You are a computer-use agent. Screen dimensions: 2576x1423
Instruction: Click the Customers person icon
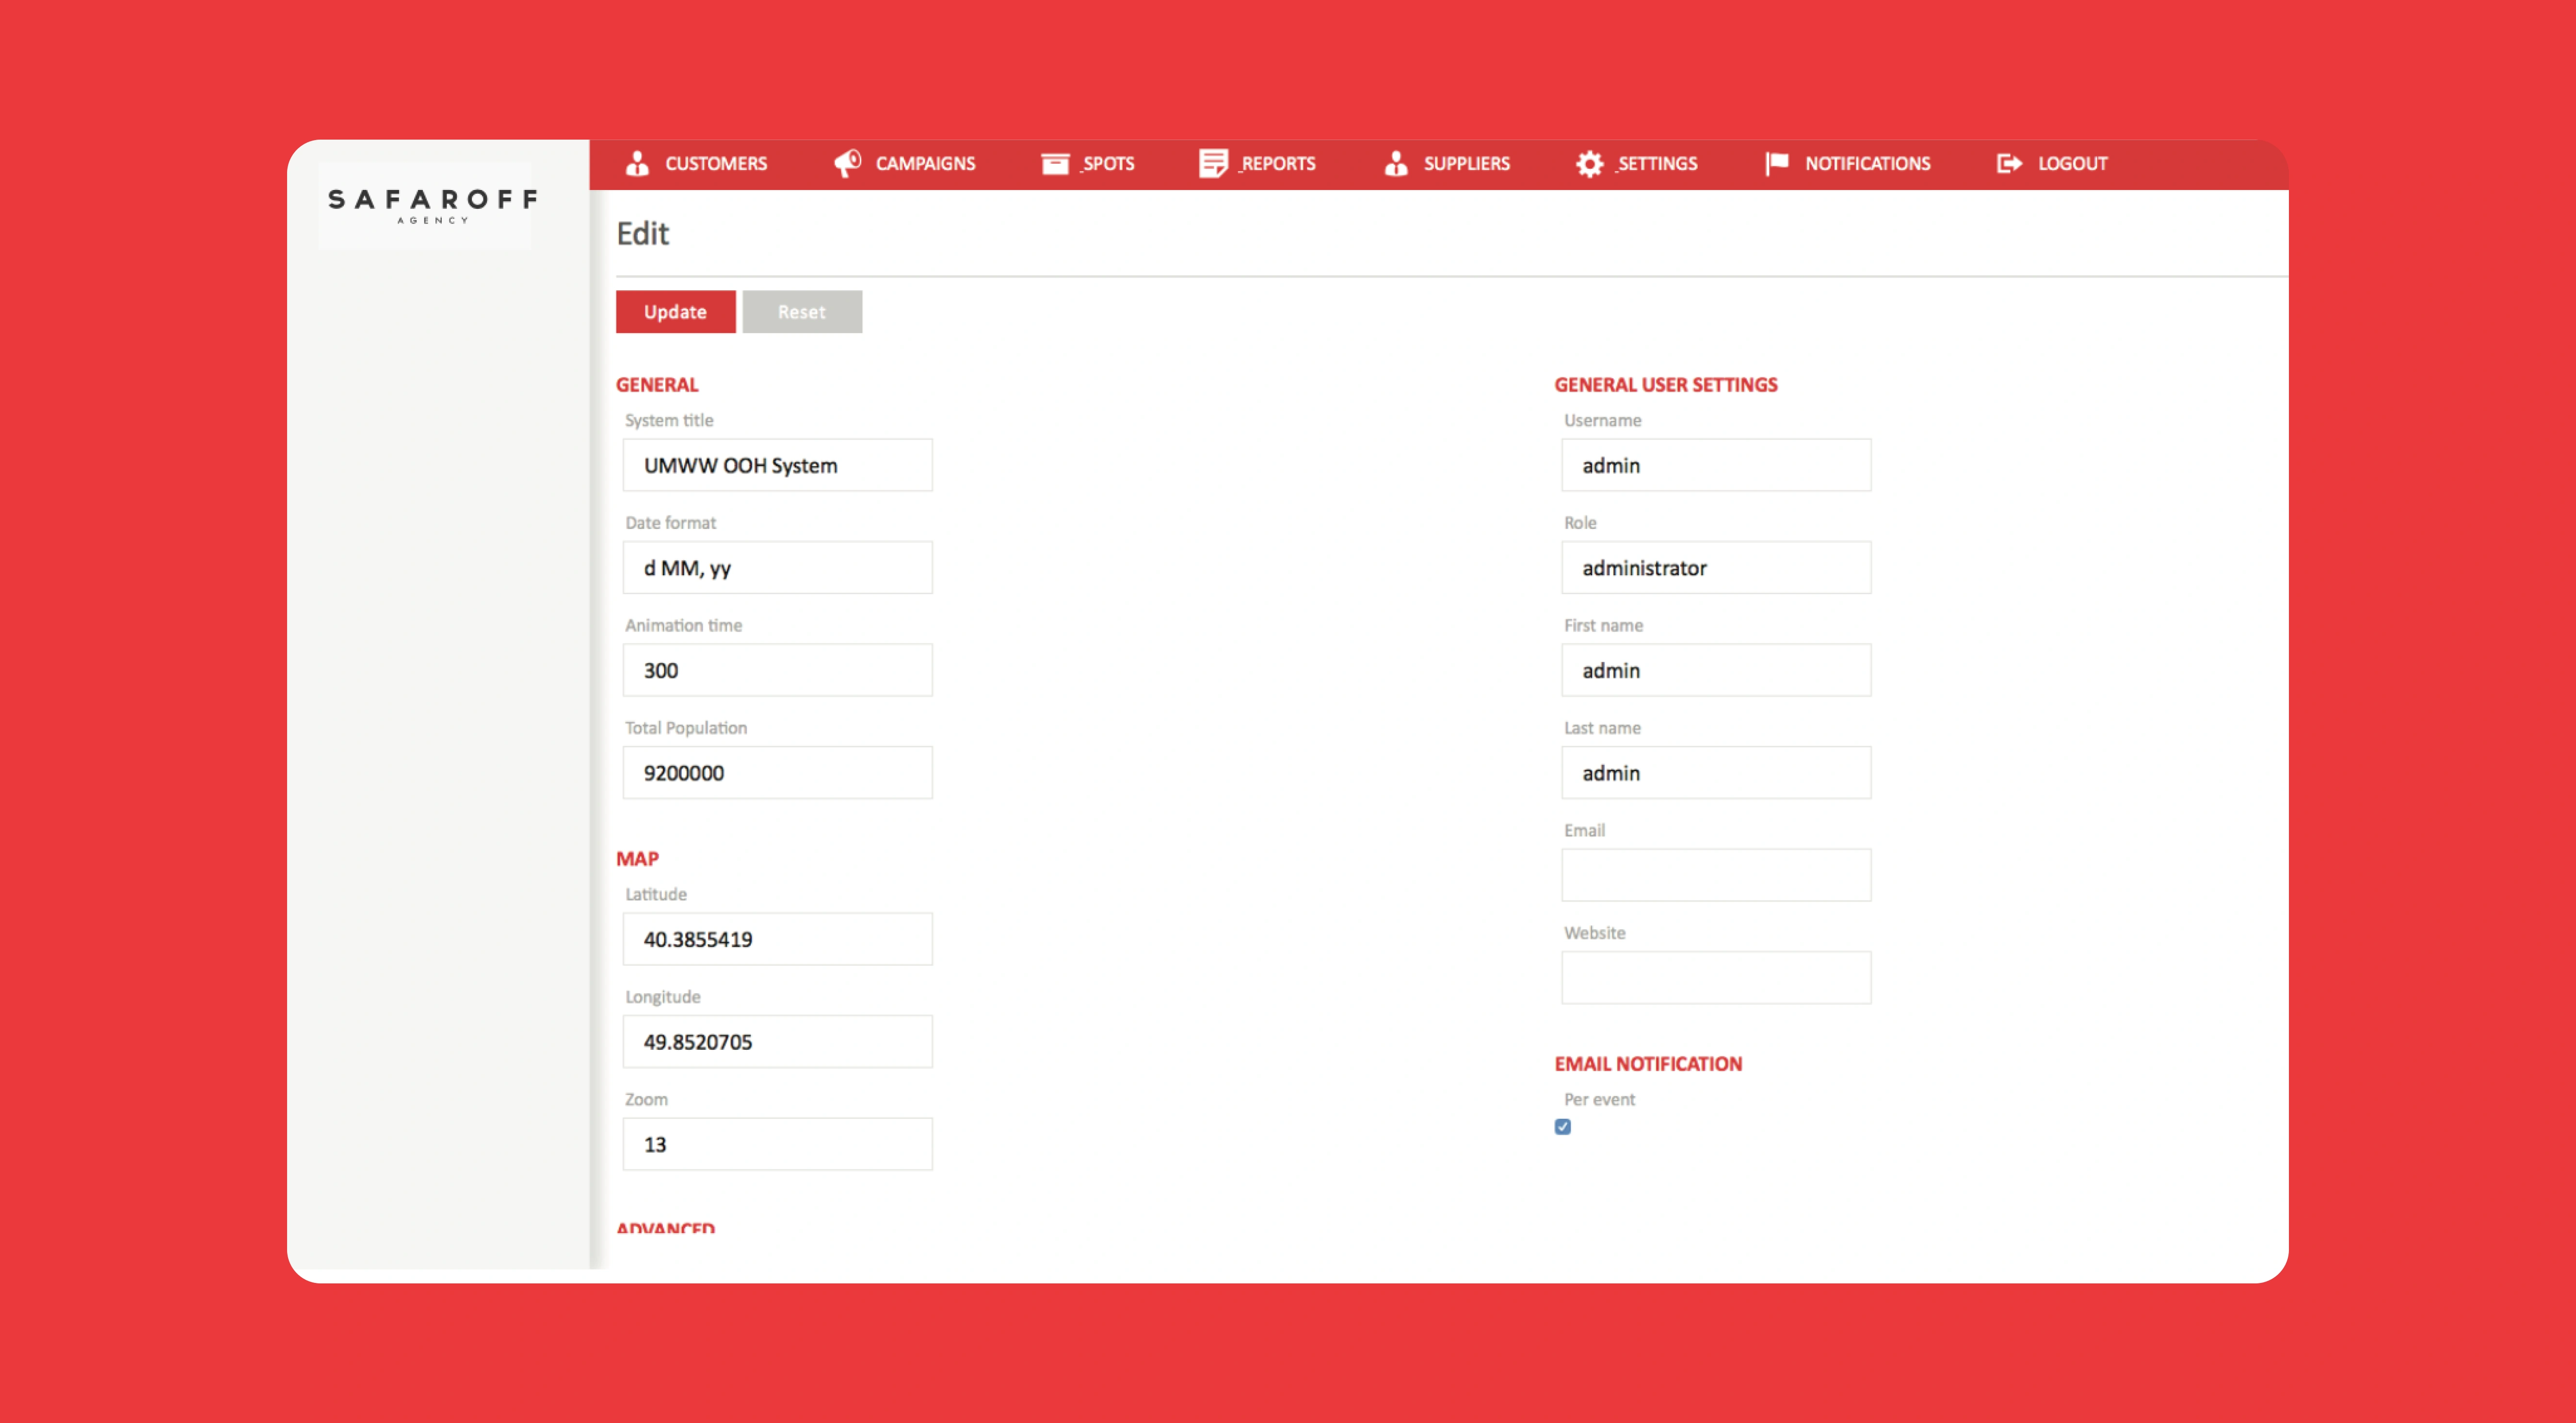637,163
